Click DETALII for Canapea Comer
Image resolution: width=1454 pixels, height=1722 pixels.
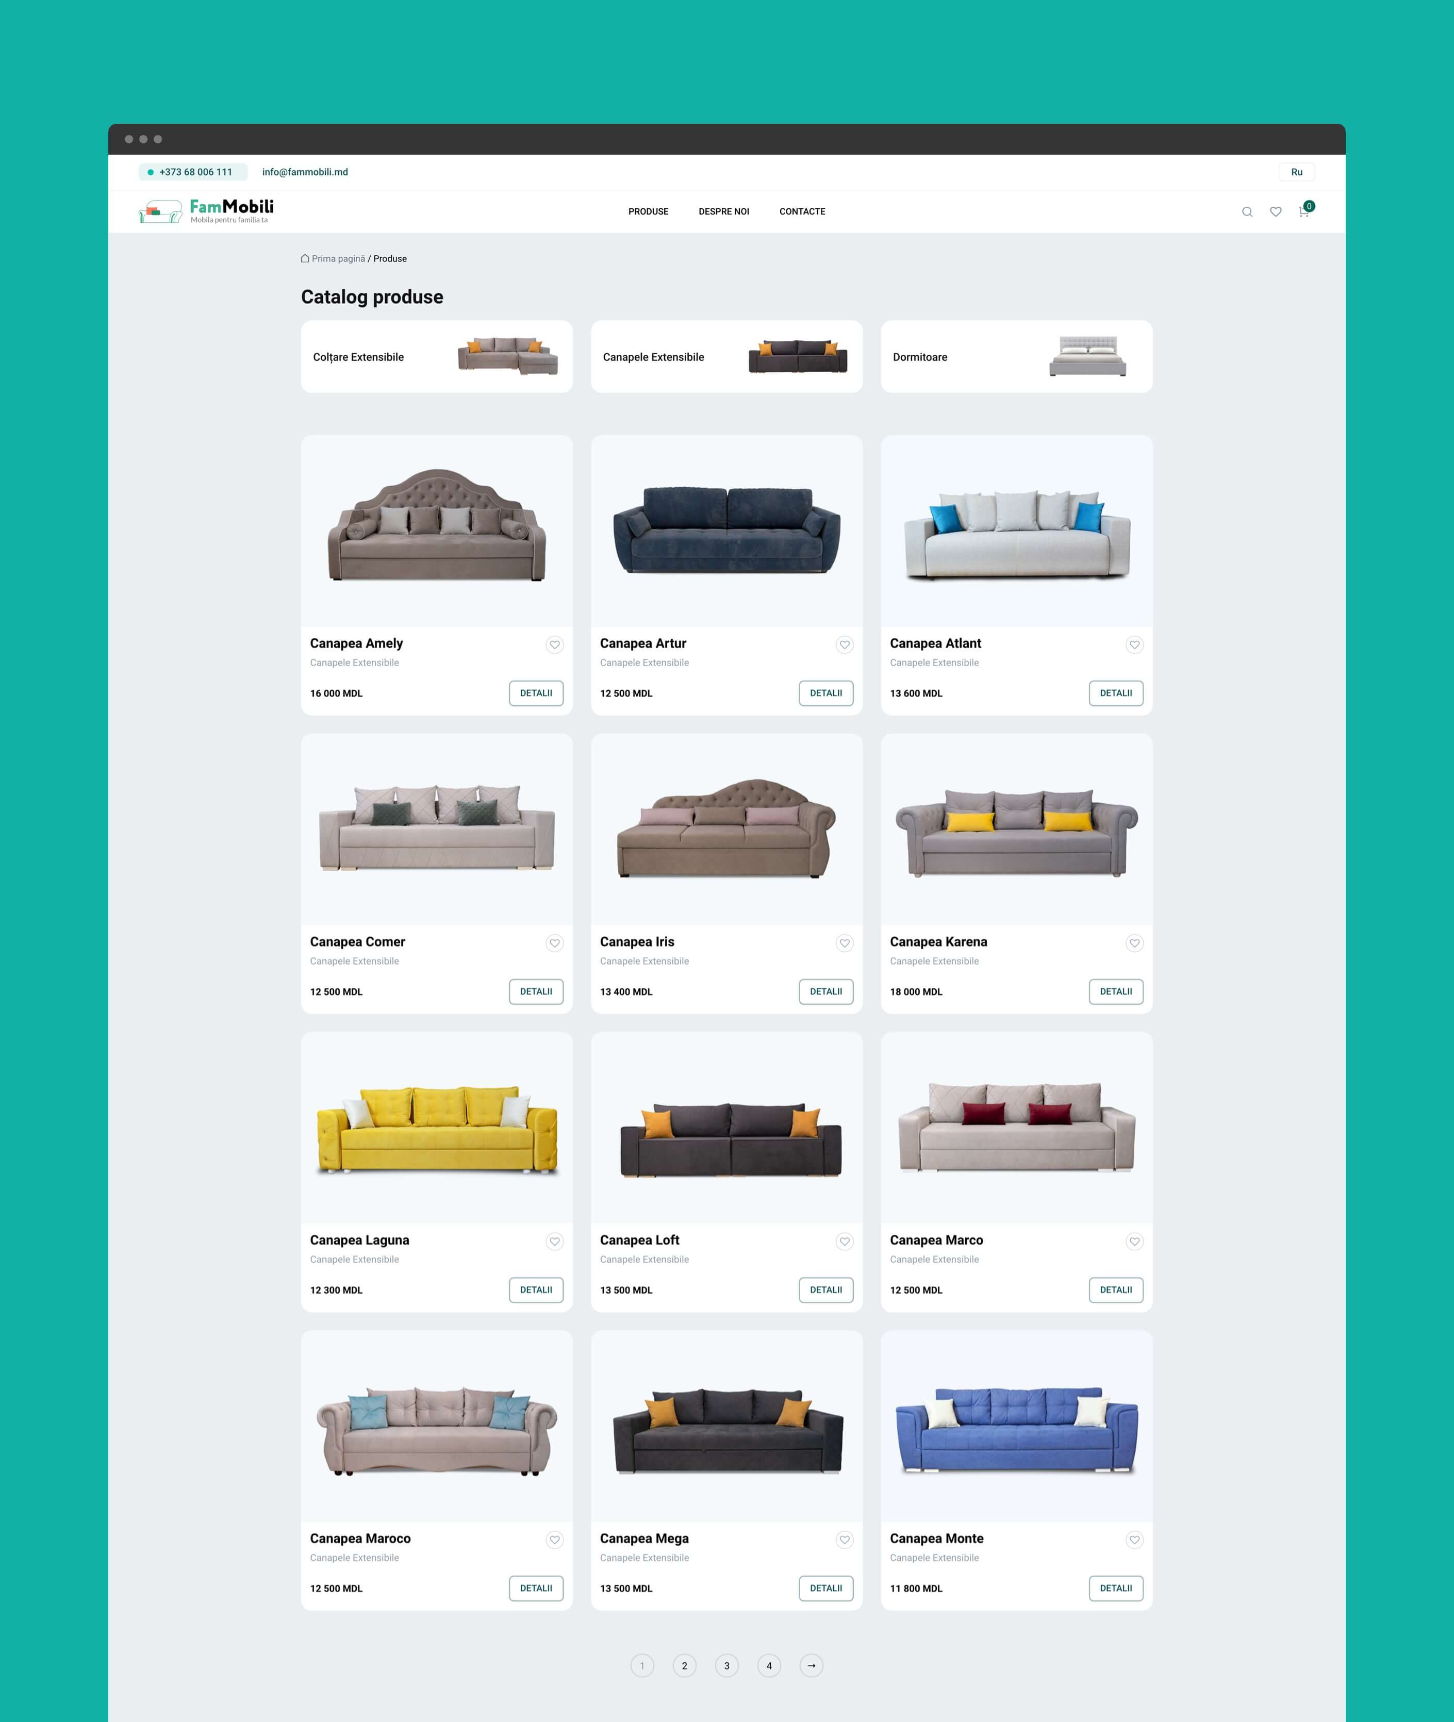pos(536,991)
